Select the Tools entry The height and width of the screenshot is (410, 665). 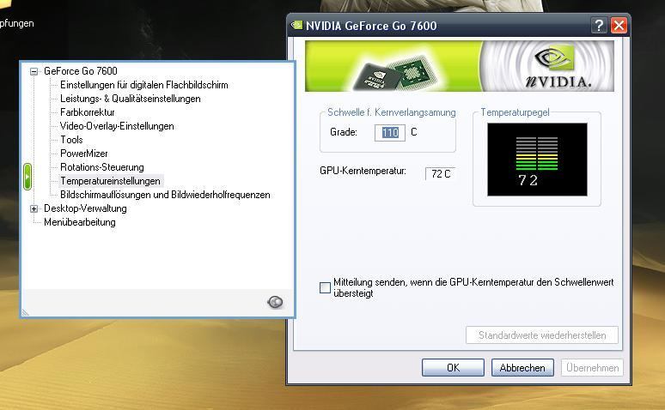[71, 140]
